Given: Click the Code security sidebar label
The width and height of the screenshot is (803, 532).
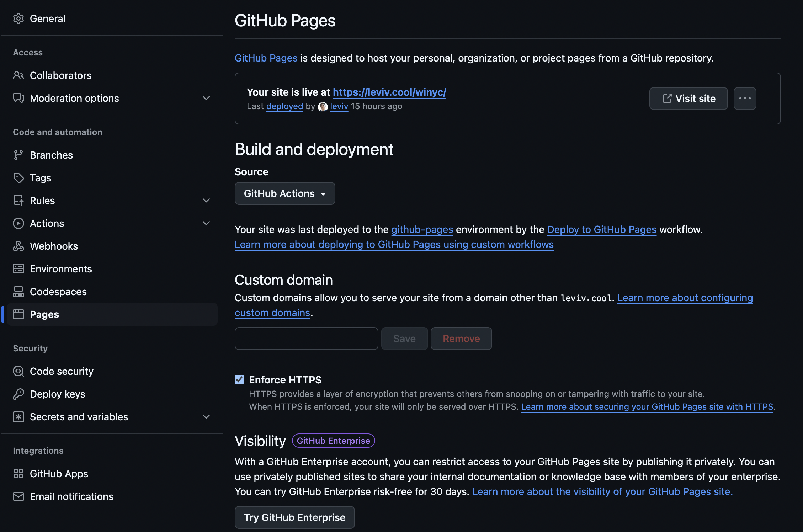Looking at the screenshot, I should point(62,371).
